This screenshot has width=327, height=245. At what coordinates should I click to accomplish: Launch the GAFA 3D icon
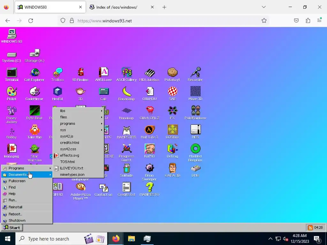pyautogui.click(x=172, y=170)
